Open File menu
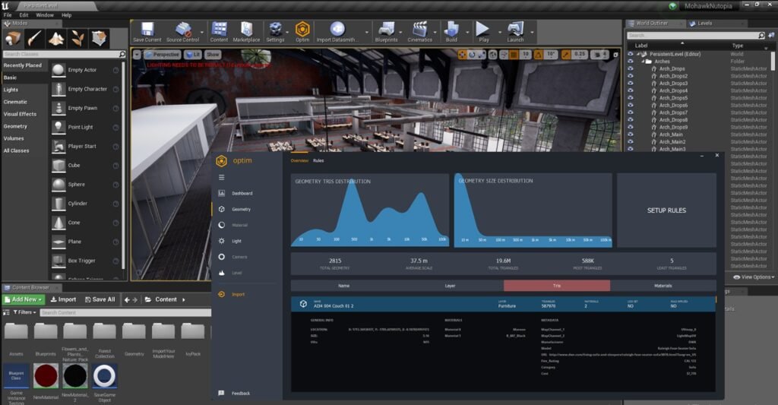 tap(8, 15)
